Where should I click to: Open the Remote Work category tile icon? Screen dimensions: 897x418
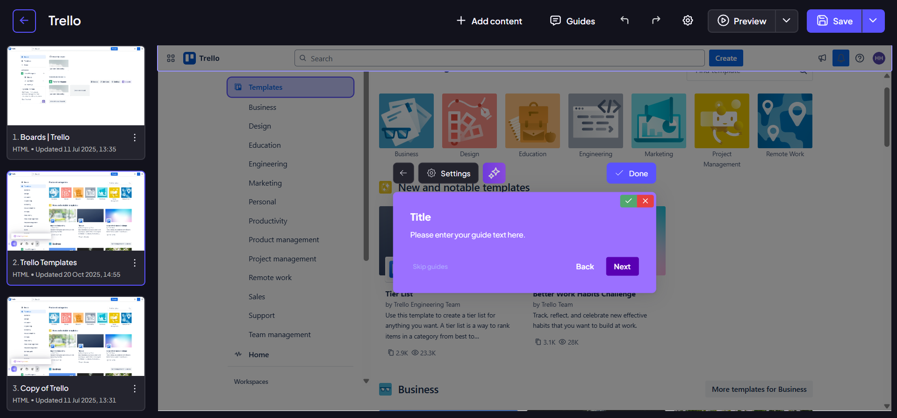pyautogui.click(x=785, y=121)
